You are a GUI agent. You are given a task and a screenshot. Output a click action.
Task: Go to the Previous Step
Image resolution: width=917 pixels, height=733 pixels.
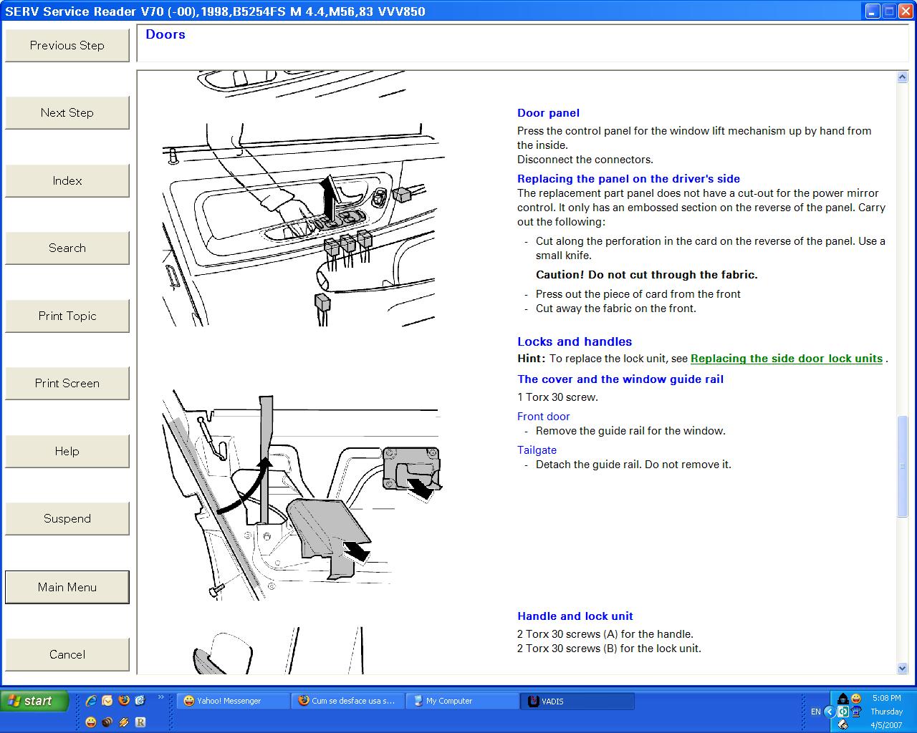pyautogui.click(x=67, y=46)
